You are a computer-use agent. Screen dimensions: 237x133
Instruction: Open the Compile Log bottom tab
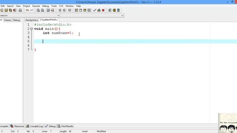pyautogui.click(x=34, y=126)
